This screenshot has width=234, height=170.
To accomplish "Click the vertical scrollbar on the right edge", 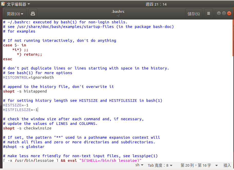I will (233, 38).
